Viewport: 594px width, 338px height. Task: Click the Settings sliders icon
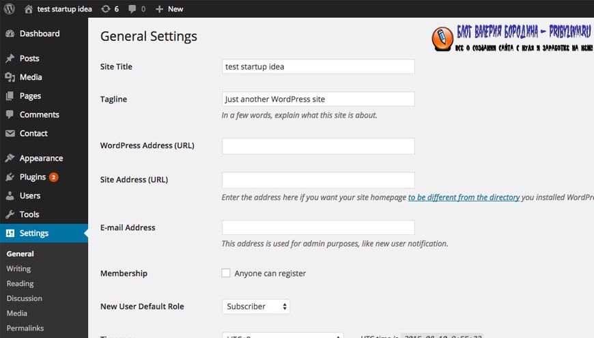tap(10, 233)
